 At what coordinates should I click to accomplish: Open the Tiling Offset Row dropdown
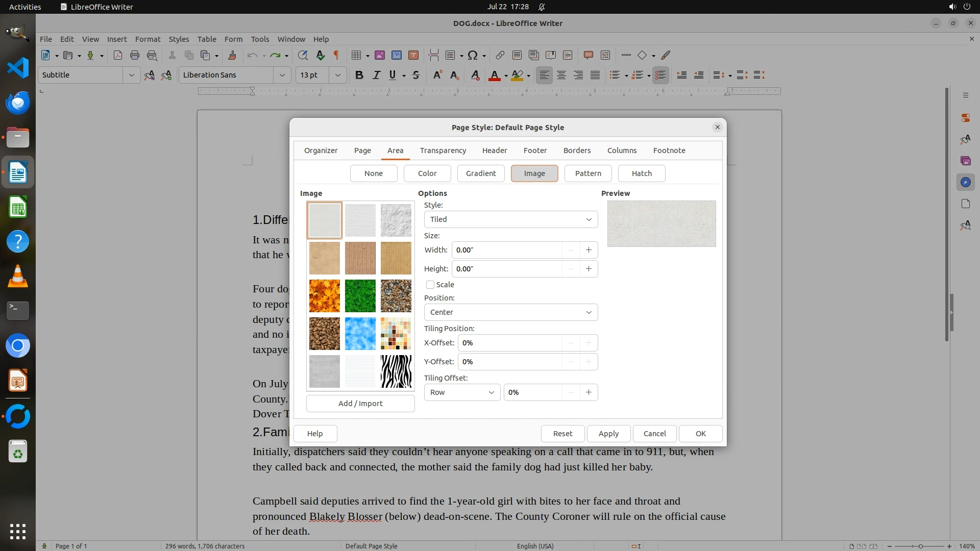point(462,392)
